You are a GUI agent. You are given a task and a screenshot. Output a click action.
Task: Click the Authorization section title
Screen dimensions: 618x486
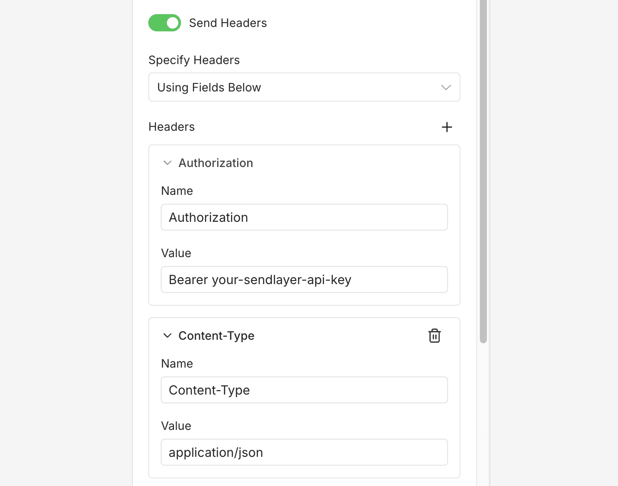point(215,163)
